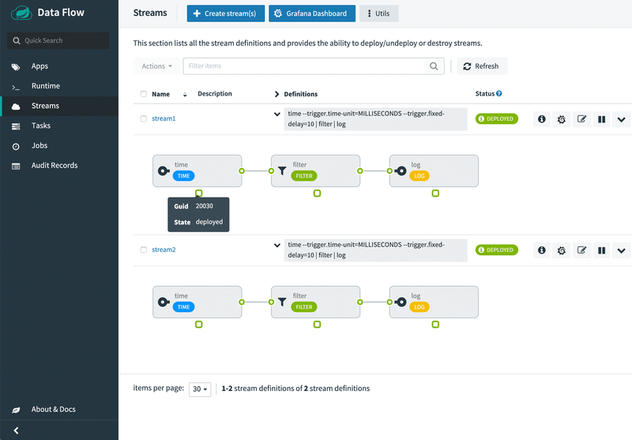The height and width of the screenshot is (440, 632).
Task: Expand all definitions via header chevron
Action: point(276,94)
